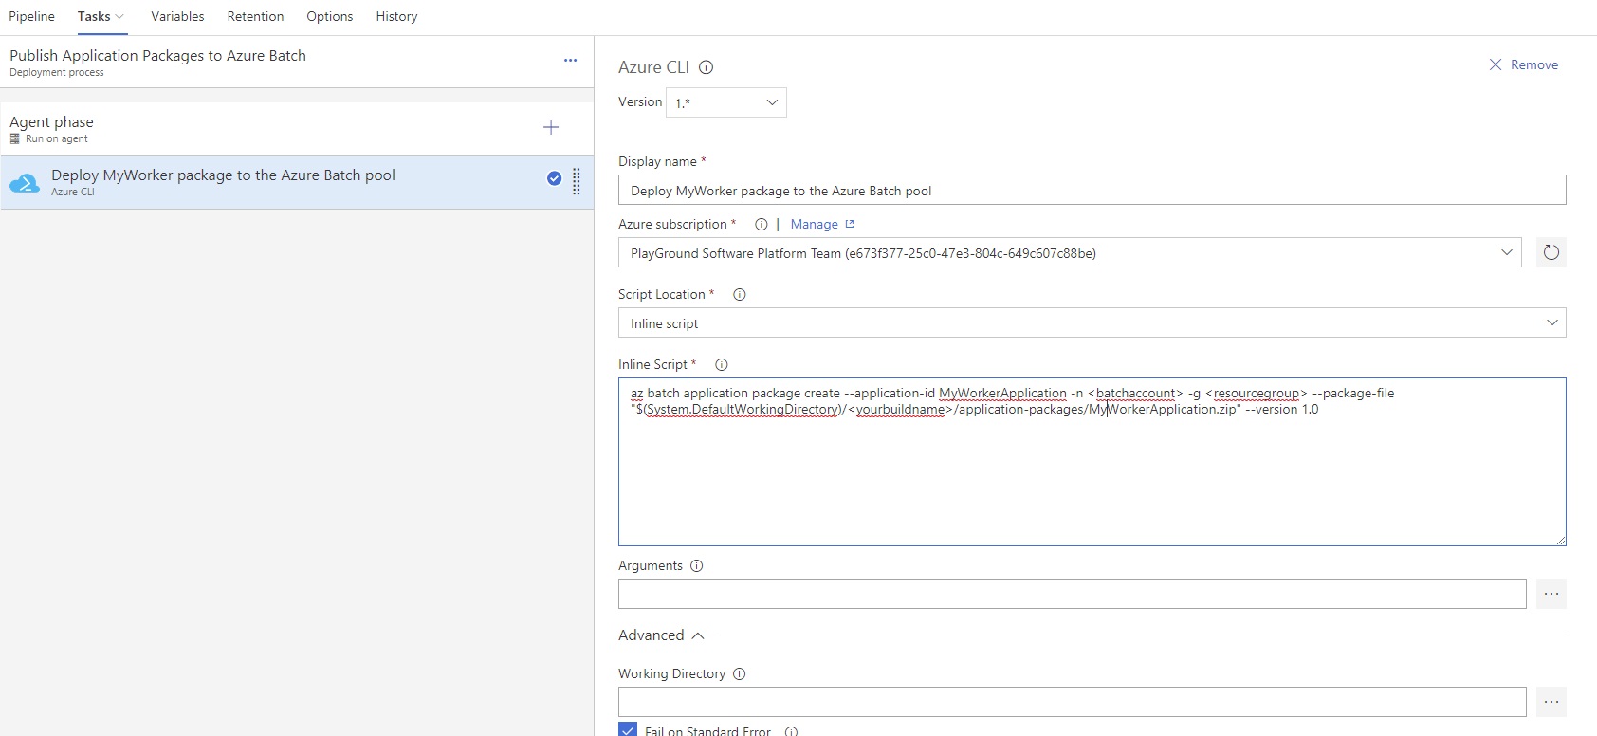Click the blue checkmark on the Deploy MyWorker task

tap(554, 178)
